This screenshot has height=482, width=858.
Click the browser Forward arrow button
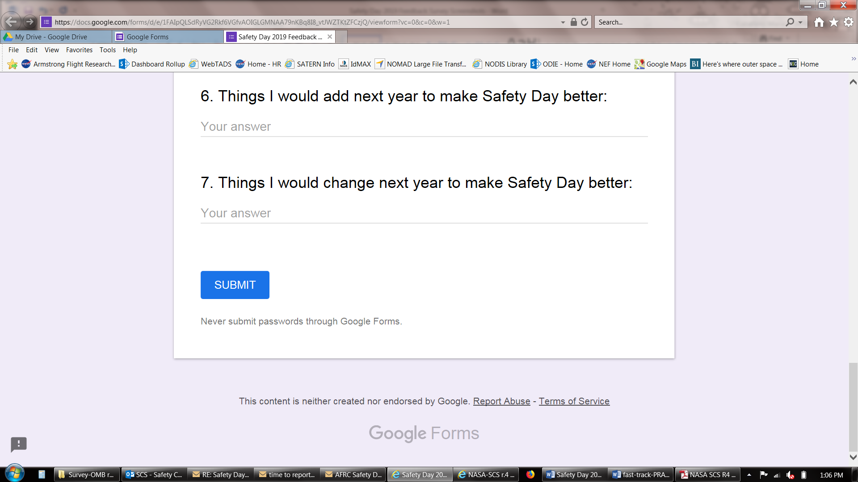click(x=30, y=21)
